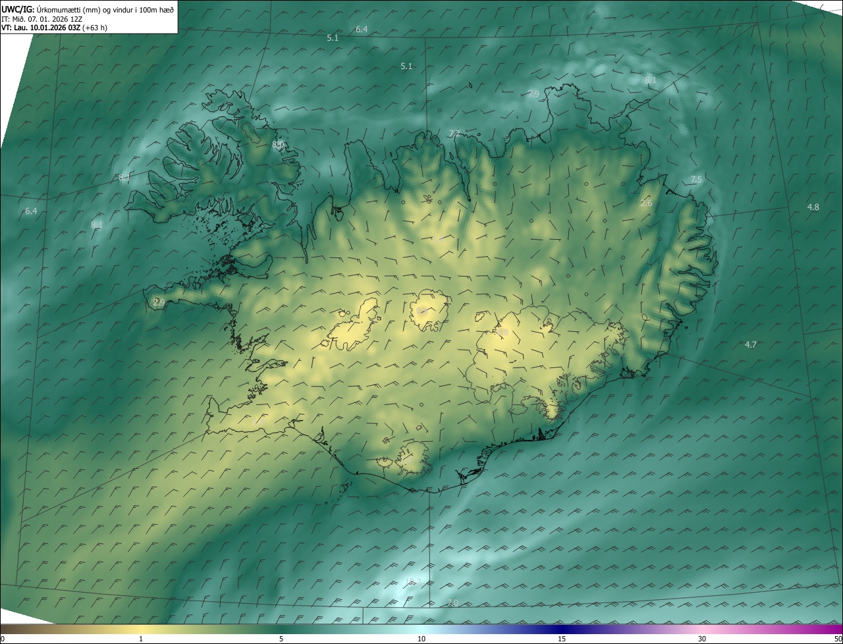Click the 50 mm tick ending the legend
843x644 pixels.
pyautogui.click(x=838, y=639)
